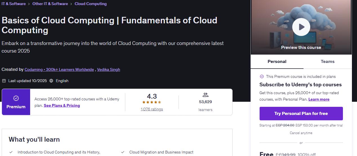Play the course preview video
The height and width of the screenshot is (156, 357).
pyautogui.click(x=301, y=27)
